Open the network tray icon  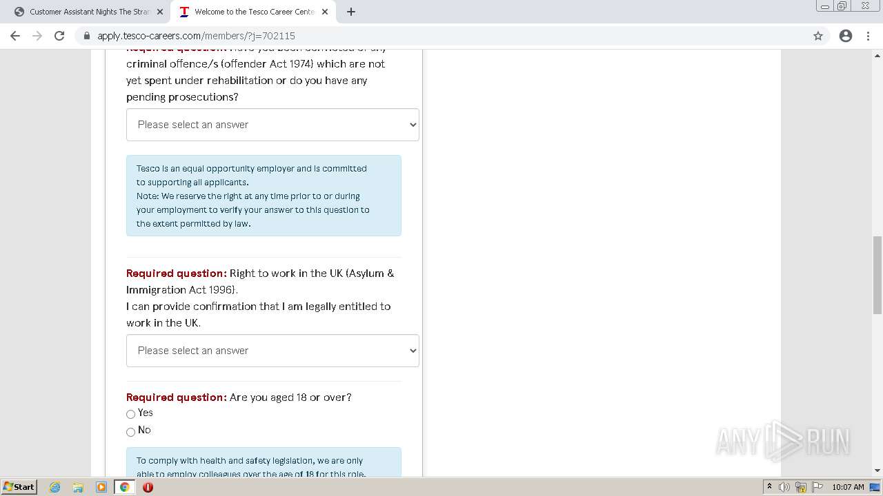pos(801,487)
